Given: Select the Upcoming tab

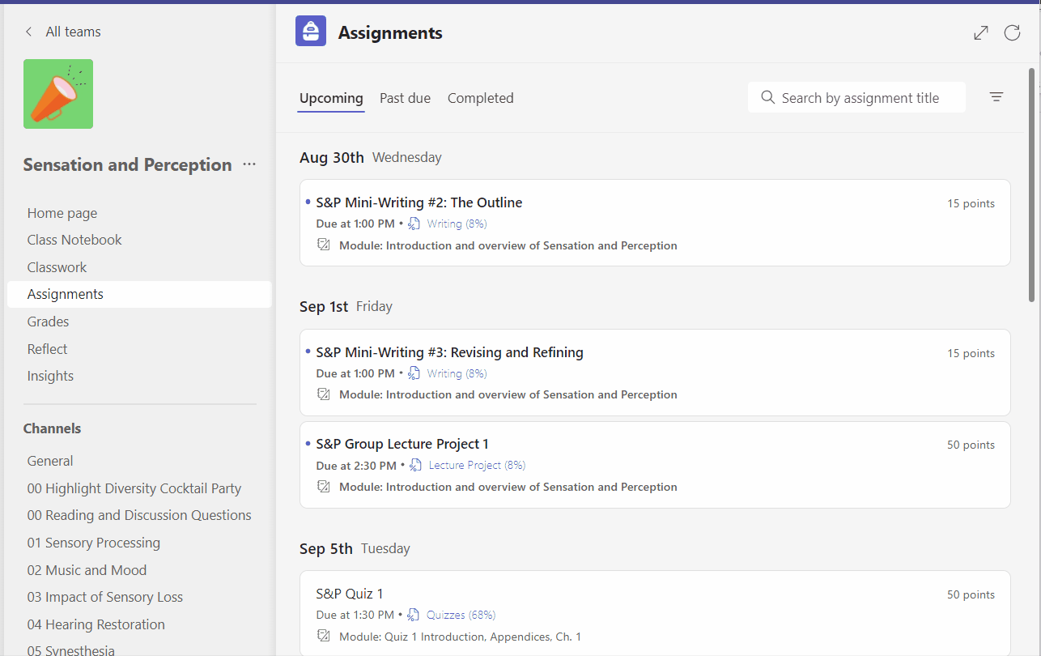Looking at the screenshot, I should [x=331, y=98].
